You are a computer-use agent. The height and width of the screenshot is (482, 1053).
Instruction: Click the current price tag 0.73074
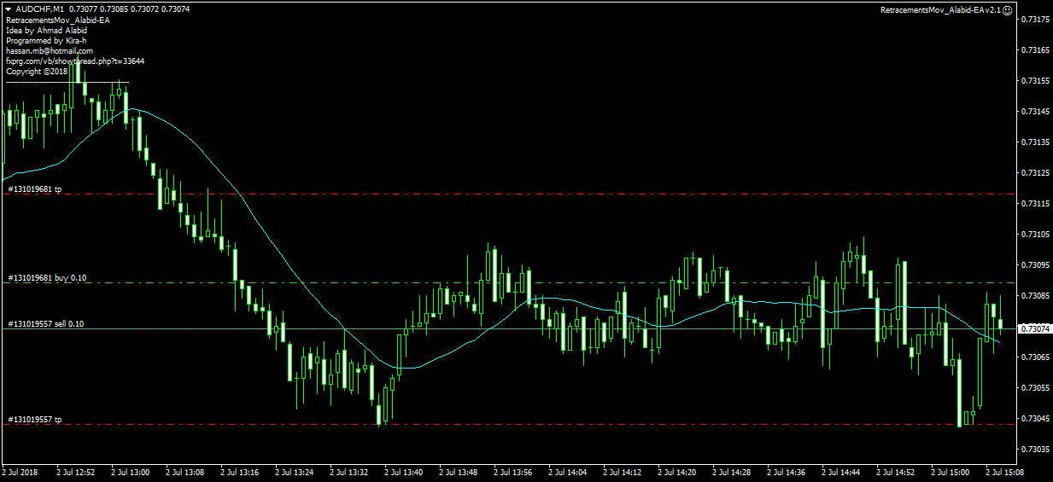(x=1032, y=328)
